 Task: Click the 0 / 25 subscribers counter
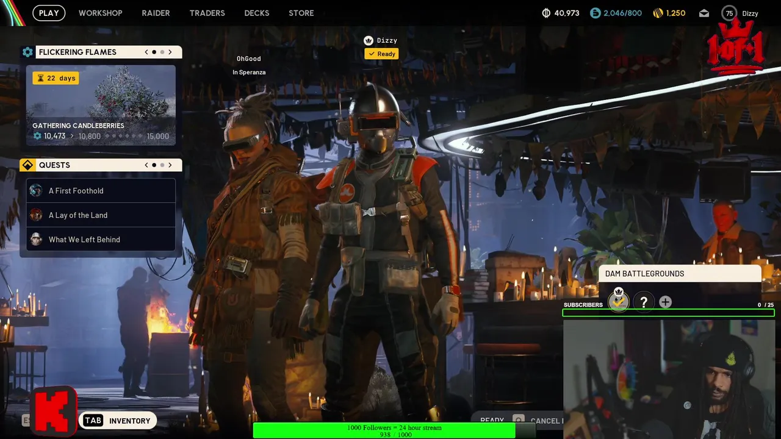(x=765, y=305)
